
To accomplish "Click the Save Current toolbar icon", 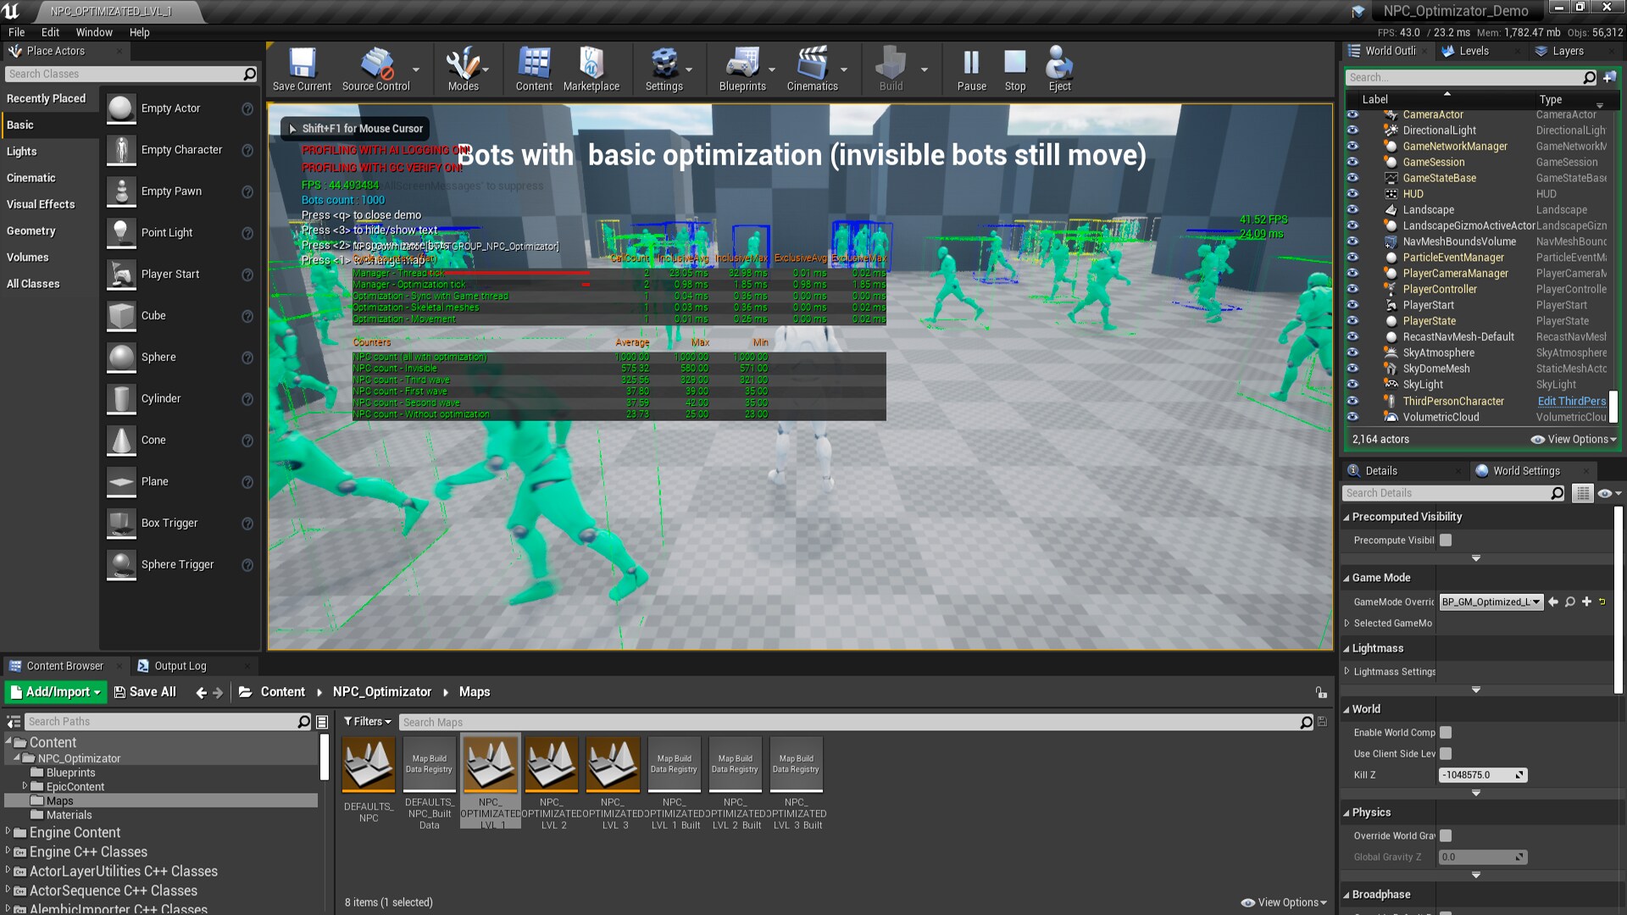I will (x=302, y=68).
